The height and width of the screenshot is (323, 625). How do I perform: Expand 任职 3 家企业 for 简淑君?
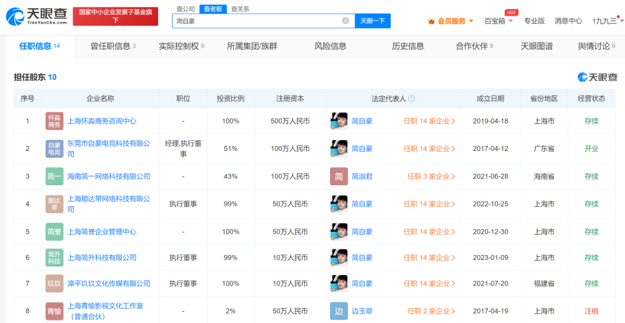(x=431, y=176)
